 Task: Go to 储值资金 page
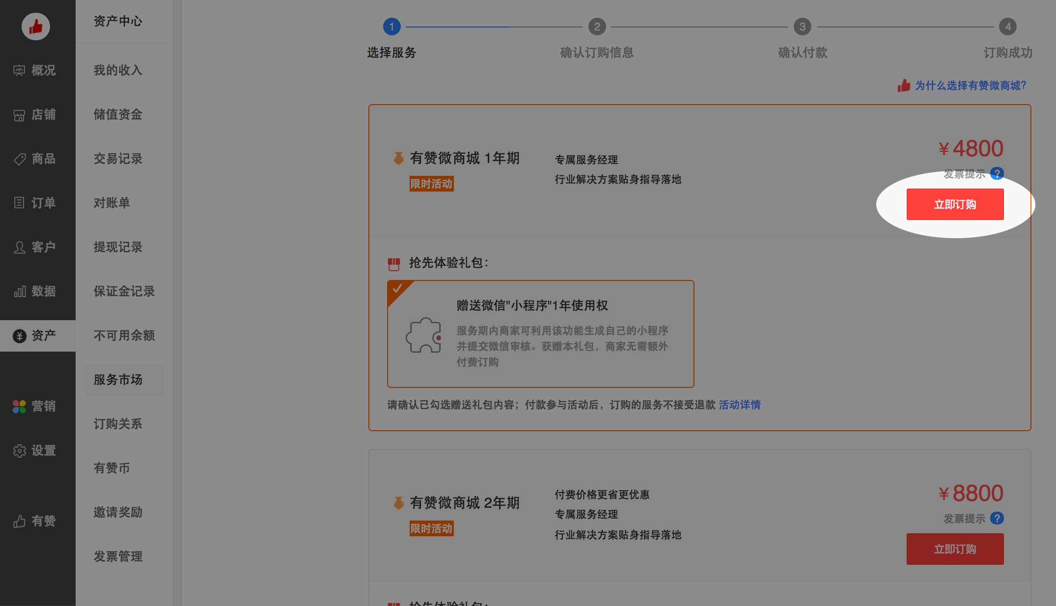tap(118, 114)
